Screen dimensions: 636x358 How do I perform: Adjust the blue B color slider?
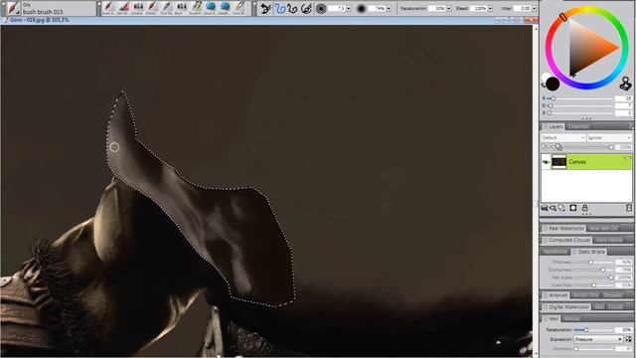pyautogui.click(x=581, y=112)
